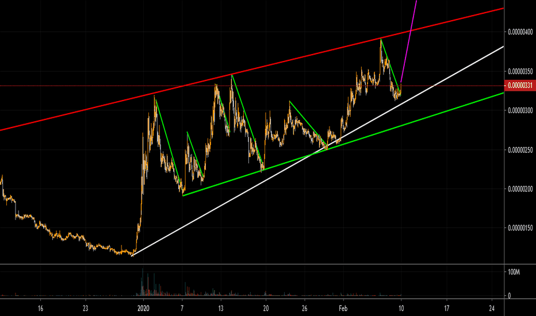Click the date label 20 on time axis
The width and height of the screenshot is (536, 316).
coord(266,309)
